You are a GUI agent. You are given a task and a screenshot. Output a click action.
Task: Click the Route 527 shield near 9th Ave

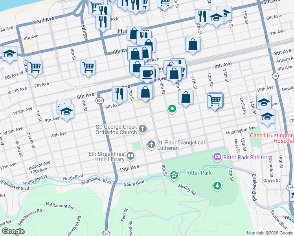point(99,101)
